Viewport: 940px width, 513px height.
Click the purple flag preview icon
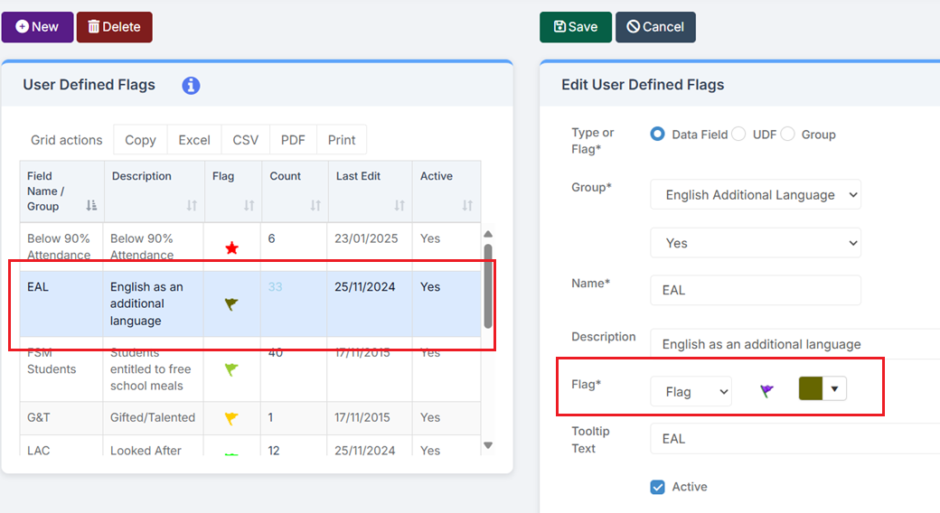(766, 391)
